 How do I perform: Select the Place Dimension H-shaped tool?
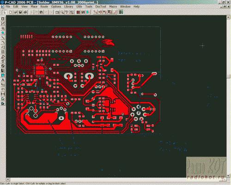(3, 94)
